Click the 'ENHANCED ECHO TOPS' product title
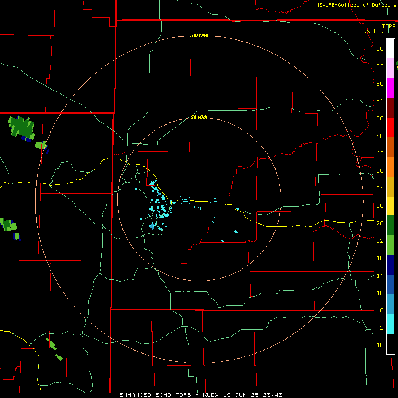 point(155,395)
